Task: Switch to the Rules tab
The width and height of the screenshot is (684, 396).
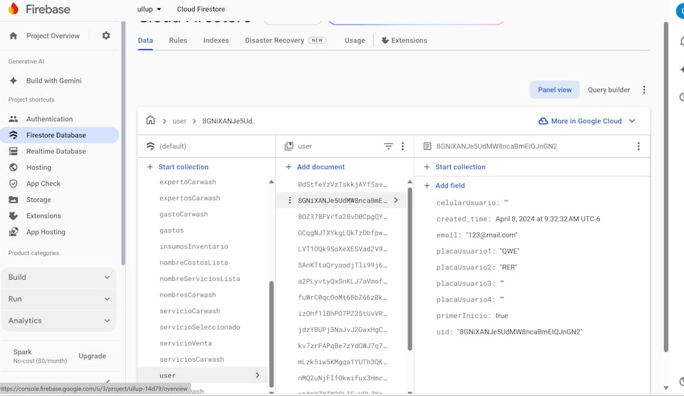Action: (178, 40)
